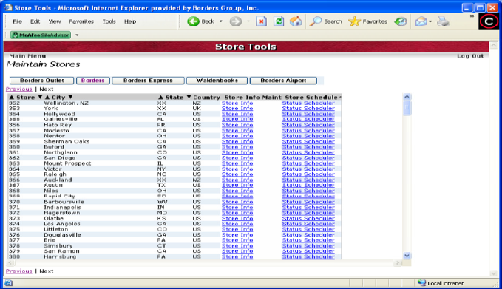Open the Search toolbar button
Screen dimensions: 502x289
(x=325, y=21)
